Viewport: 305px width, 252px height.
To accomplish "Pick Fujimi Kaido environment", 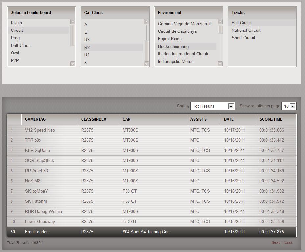I will coord(170,39).
